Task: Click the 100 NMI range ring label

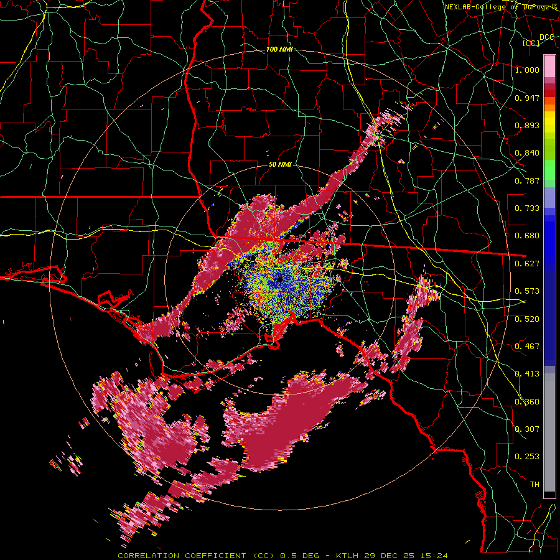Action: coord(279,49)
